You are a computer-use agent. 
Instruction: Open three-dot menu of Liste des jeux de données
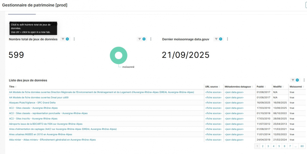pos(304,80)
